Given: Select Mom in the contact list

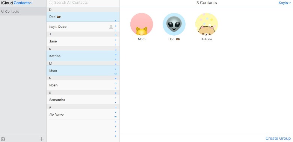Looking at the screenshot, I should pyautogui.click(x=83, y=71).
